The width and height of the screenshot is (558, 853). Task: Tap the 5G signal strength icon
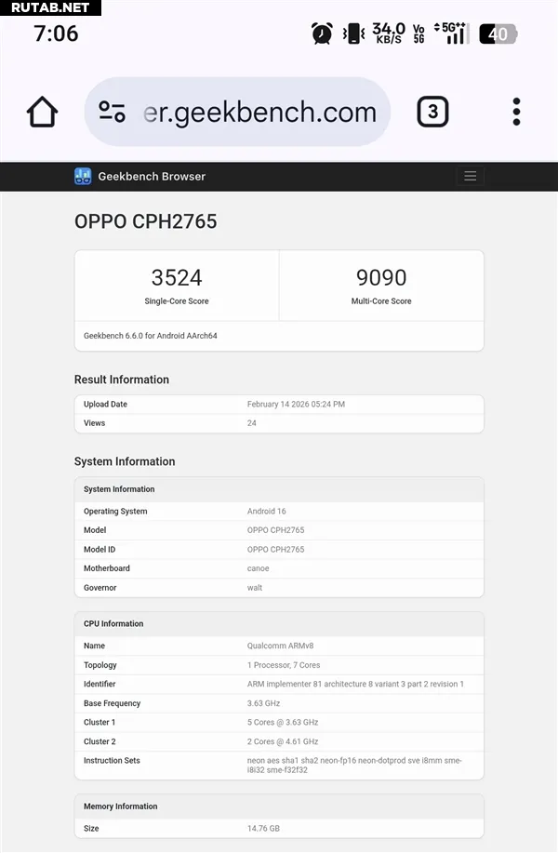[x=454, y=34]
